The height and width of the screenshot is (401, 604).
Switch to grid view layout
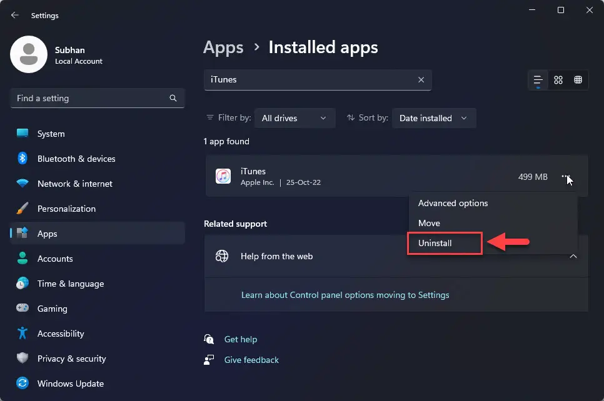click(x=558, y=80)
